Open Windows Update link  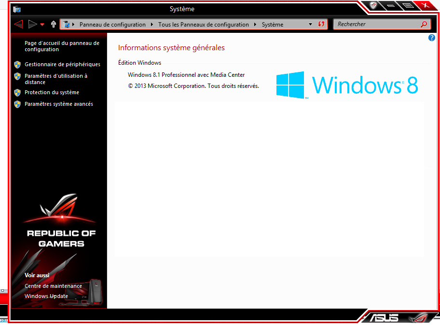[x=46, y=296]
